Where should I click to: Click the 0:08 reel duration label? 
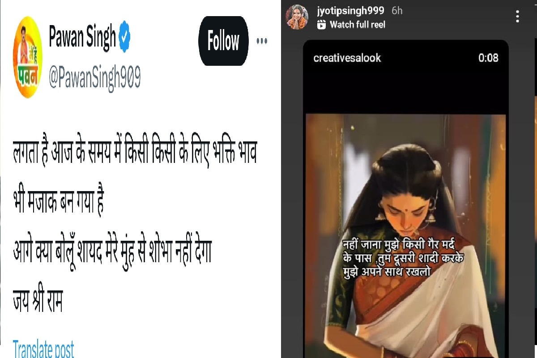(x=488, y=58)
